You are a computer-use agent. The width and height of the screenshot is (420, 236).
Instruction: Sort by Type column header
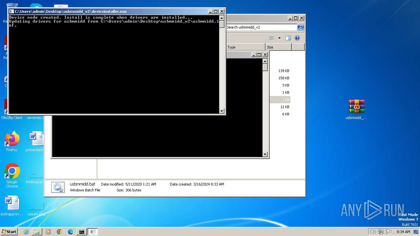(245, 47)
